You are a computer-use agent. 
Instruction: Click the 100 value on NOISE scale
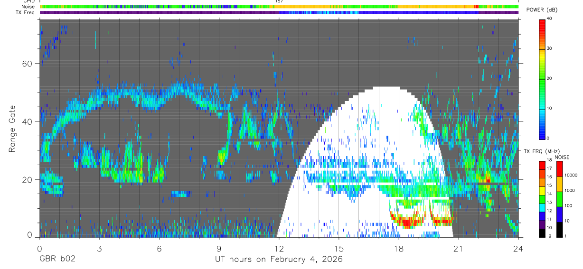click(x=569, y=205)
